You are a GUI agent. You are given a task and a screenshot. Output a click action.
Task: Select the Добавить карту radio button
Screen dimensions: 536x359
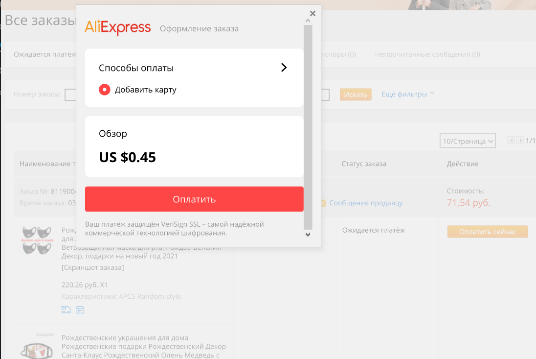[x=105, y=90]
